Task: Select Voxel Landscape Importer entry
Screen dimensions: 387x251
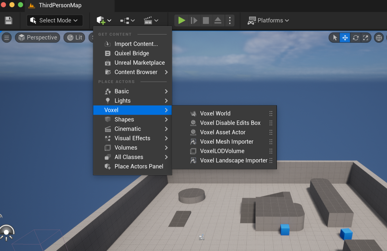Action: pyautogui.click(x=224, y=160)
